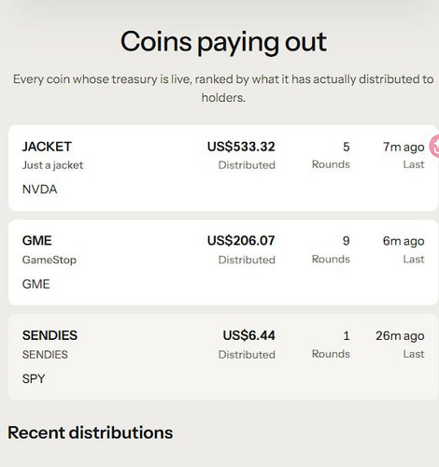This screenshot has width=439, height=467.
Task: Click the 9 Rounds count for GME
Action: point(347,241)
